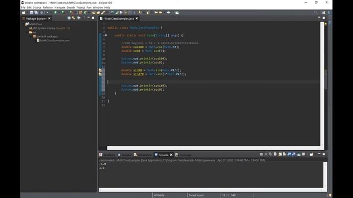
Task: Click the Clear Console icon
Action: coord(275,154)
